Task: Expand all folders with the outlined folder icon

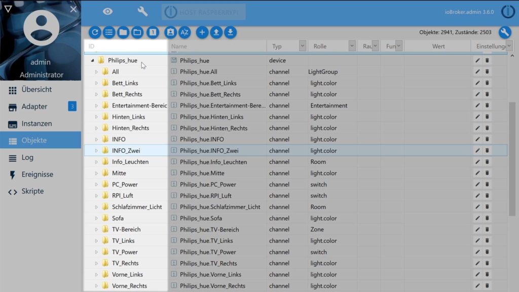Action: 137,32
